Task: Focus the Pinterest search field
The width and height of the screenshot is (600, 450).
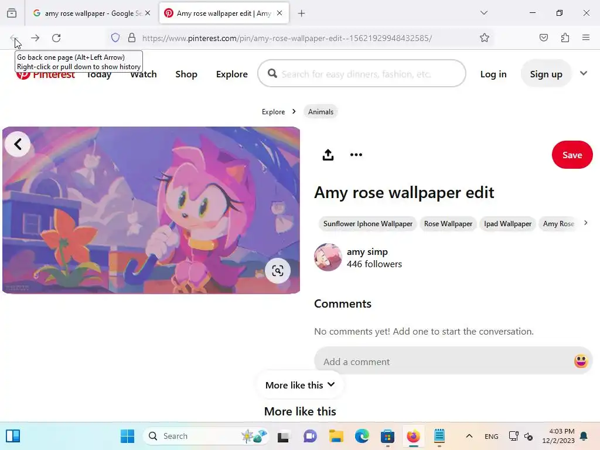Action: pyautogui.click(x=362, y=73)
